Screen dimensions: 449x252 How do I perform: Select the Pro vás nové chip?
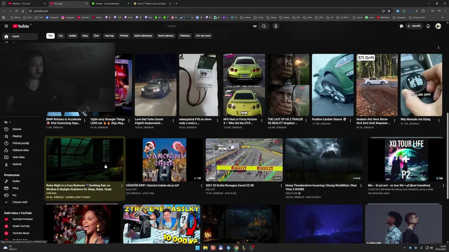(203, 36)
